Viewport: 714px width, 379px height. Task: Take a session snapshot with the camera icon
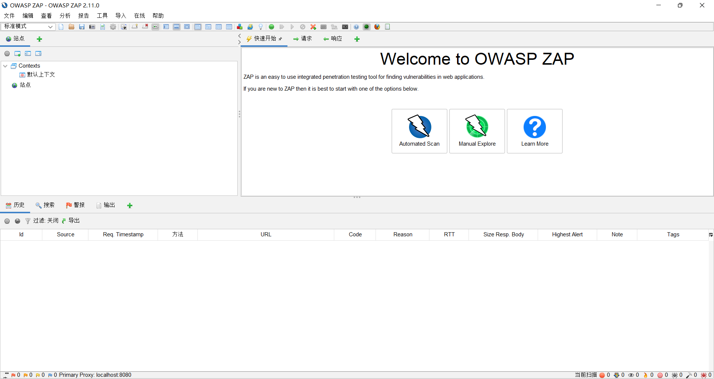(92, 27)
